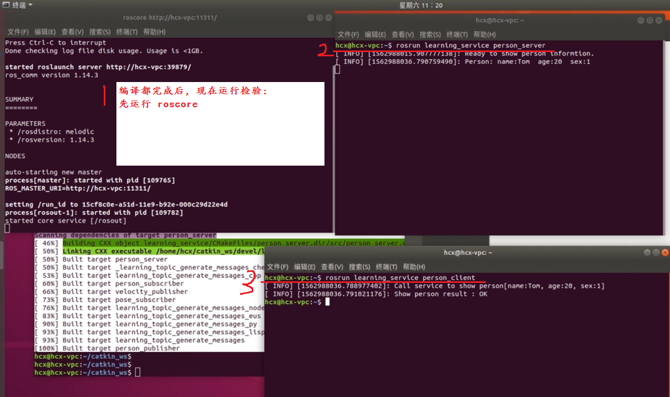
Task: Open 搜索(S) menu in person_server terminal
Action: 430,35
